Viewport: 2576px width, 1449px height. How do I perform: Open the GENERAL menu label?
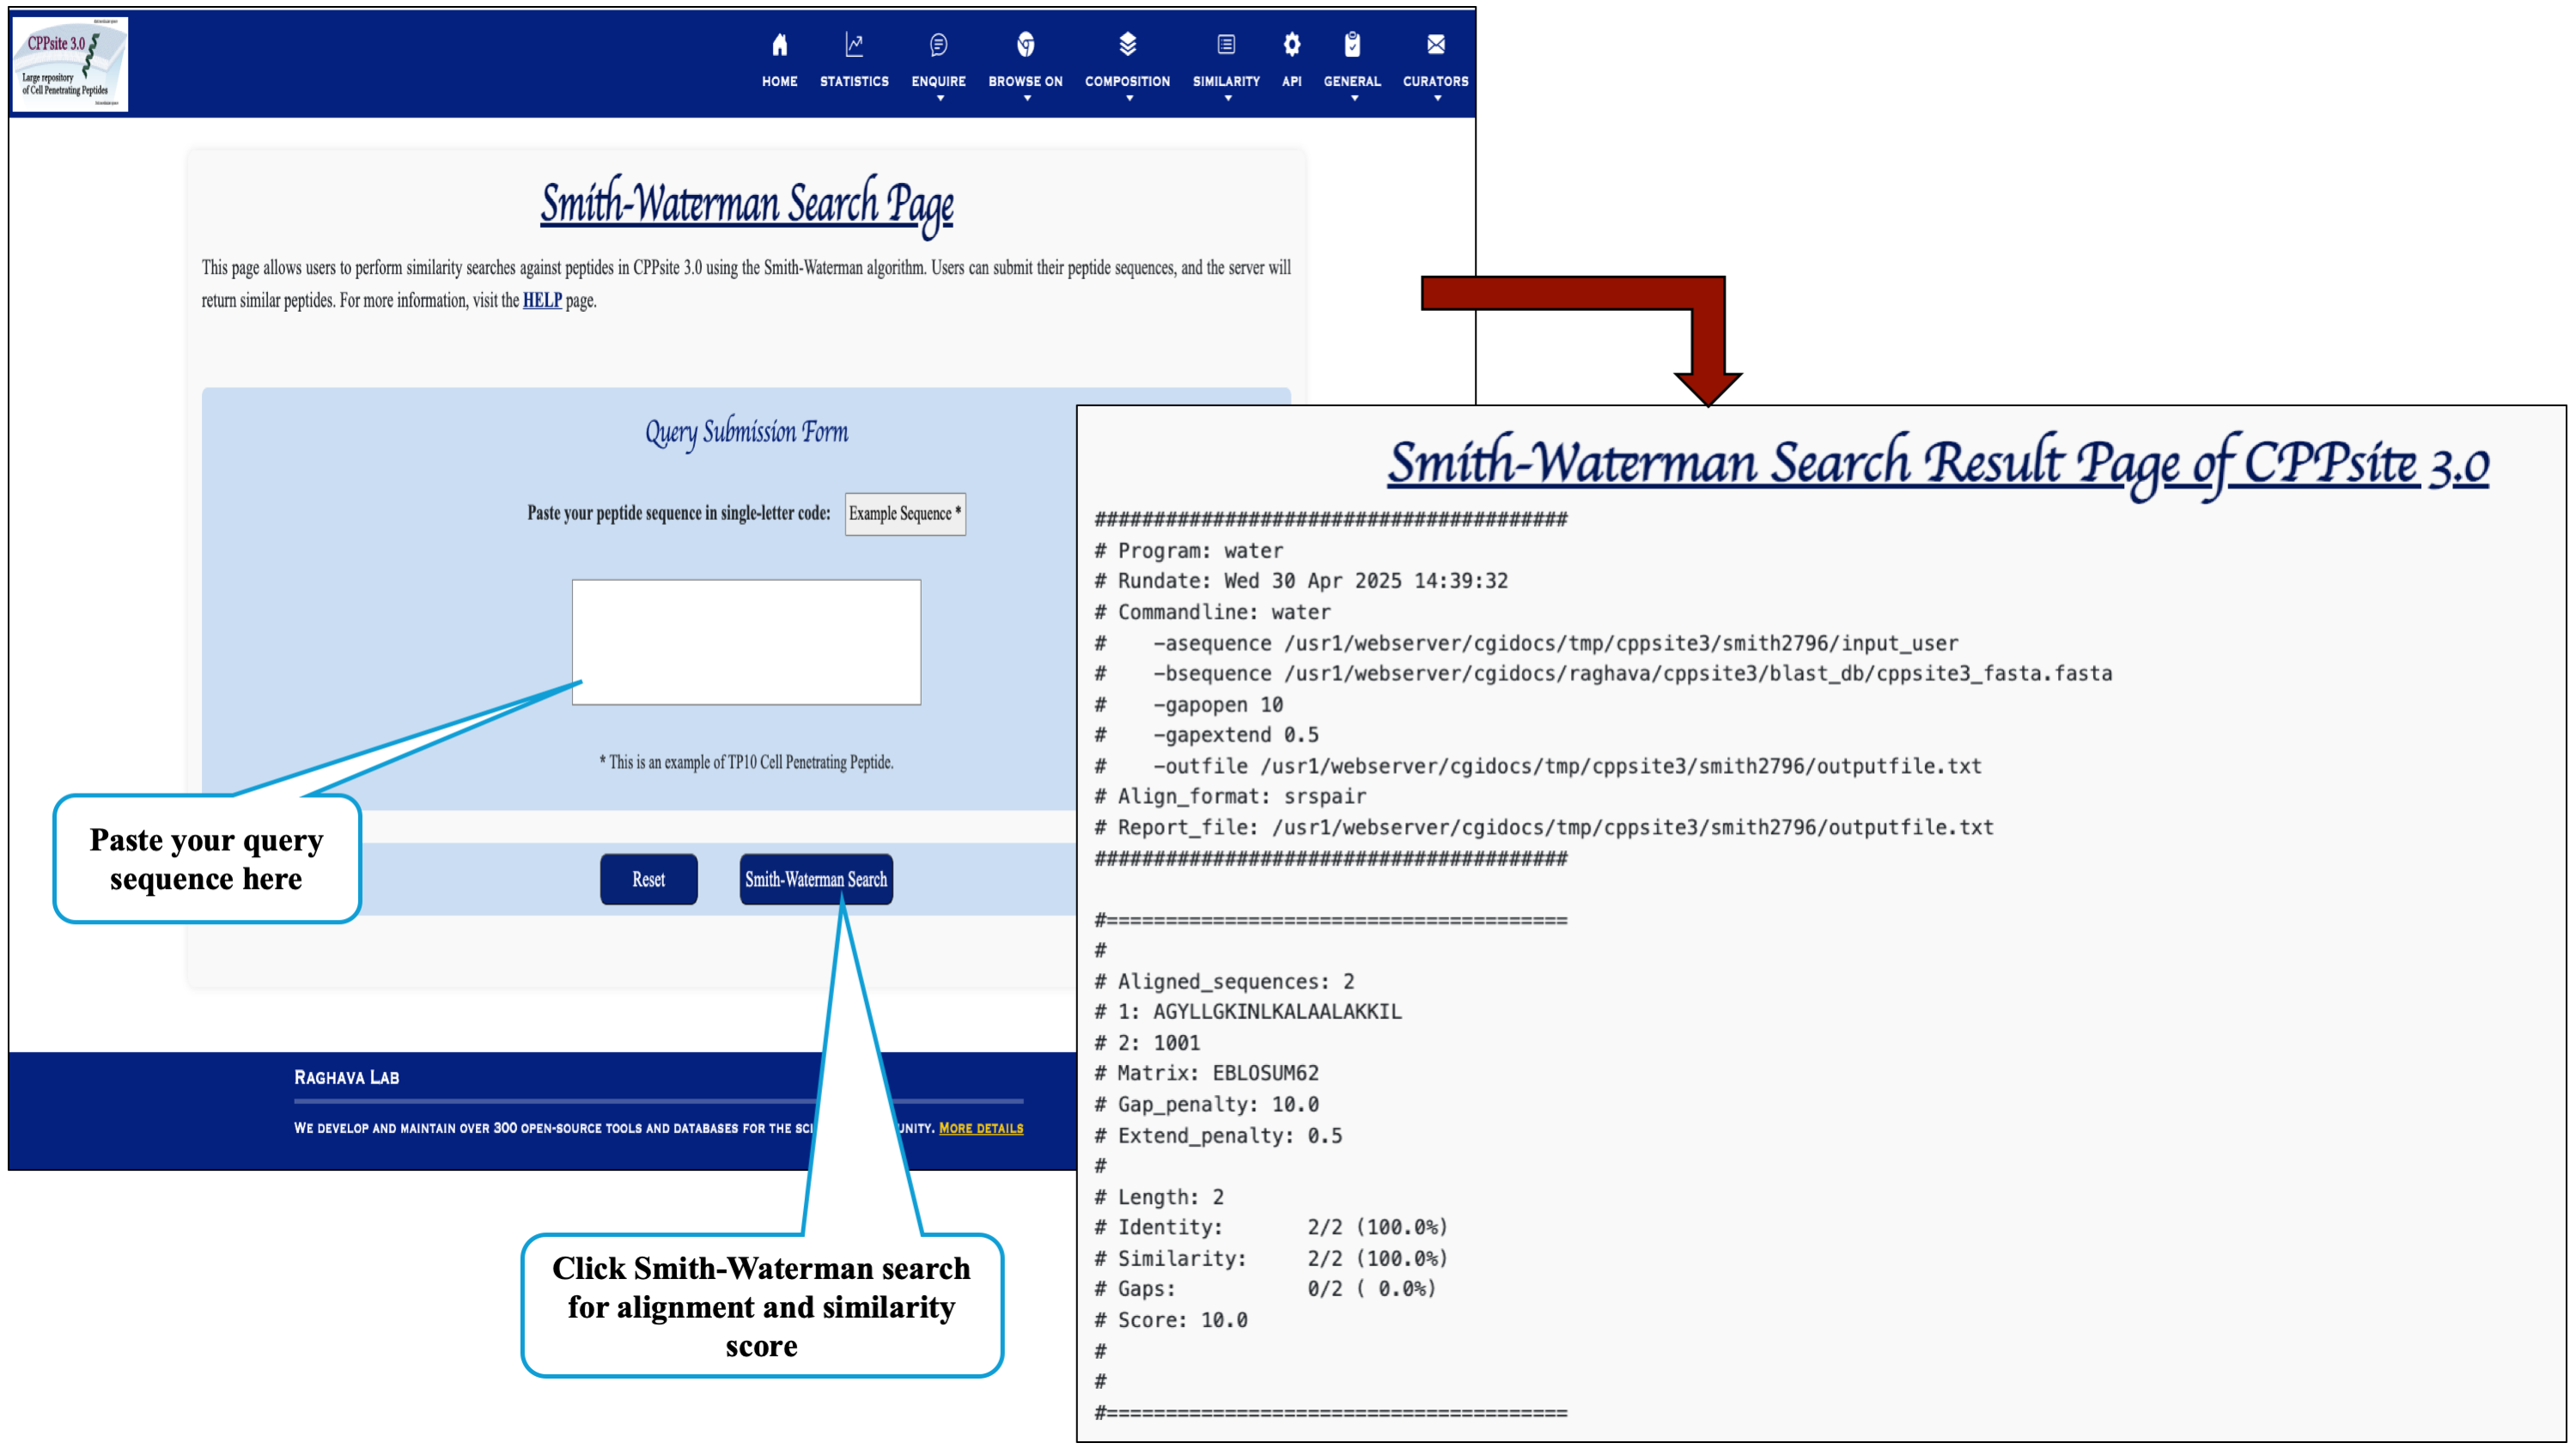coord(1352,81)
